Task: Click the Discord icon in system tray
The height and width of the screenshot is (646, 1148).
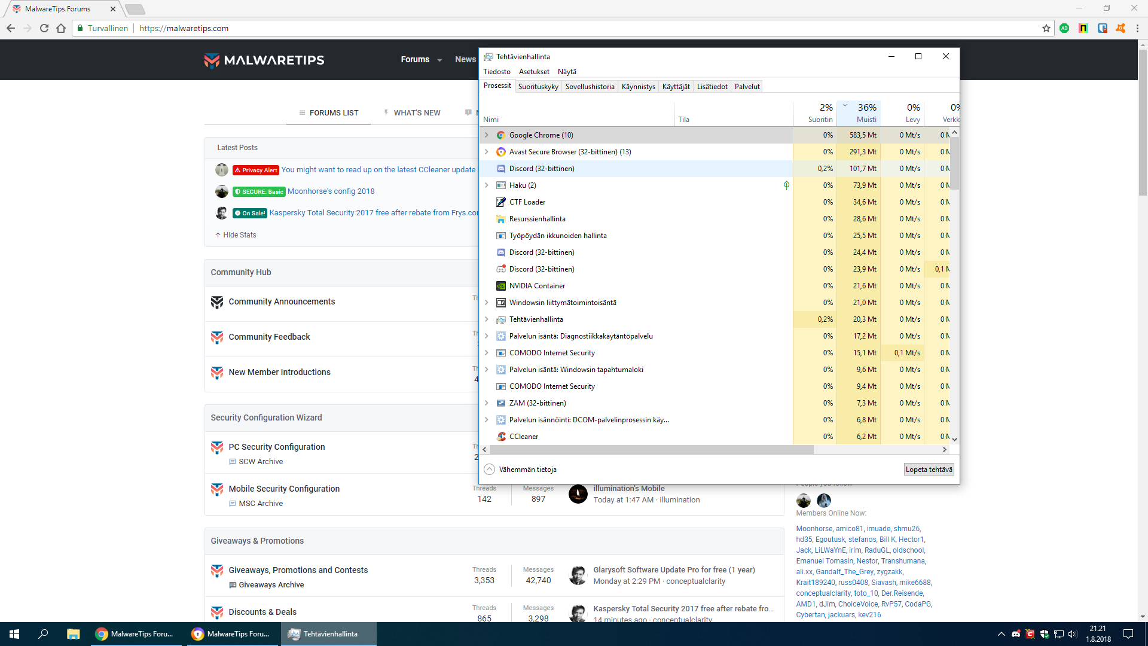Action: pos(1016,634)
